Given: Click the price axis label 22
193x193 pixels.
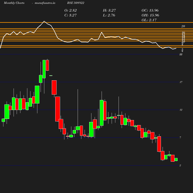Looking at the screenshot, I should (181, 54).
